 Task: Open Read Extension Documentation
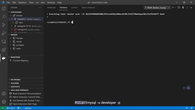(x=27, y=94)
